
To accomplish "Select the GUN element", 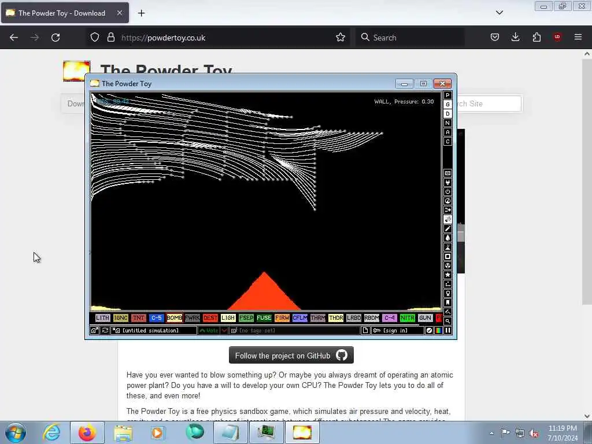I will pyautogui.click(x=425, y=318).
